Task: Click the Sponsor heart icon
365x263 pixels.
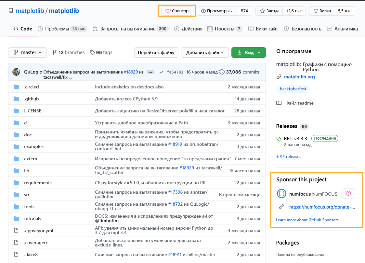Action: point(168,11)
